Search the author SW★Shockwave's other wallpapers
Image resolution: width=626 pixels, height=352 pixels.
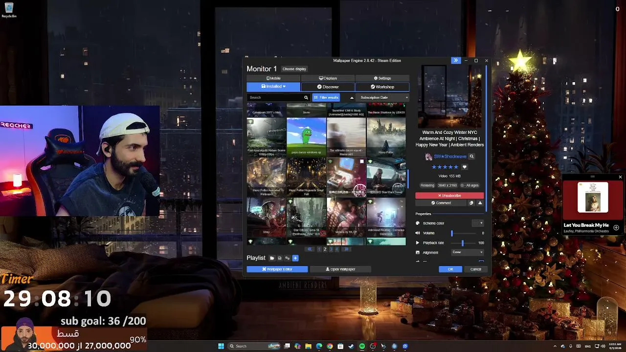471,156
